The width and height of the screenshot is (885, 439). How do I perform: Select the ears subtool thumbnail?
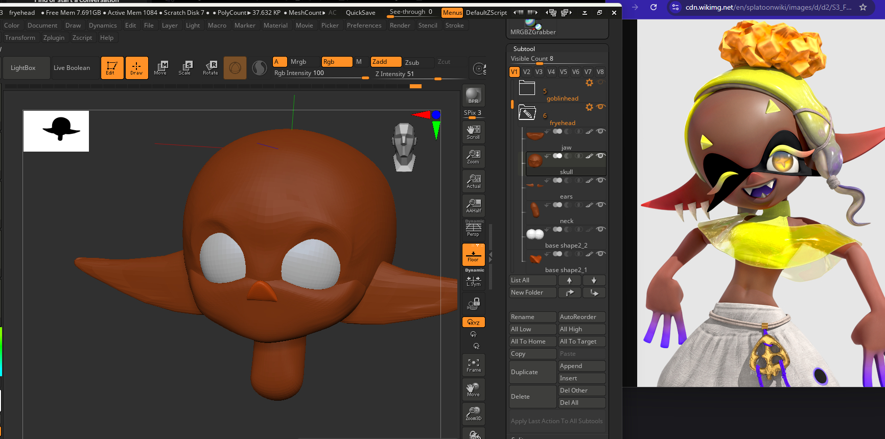point(535,185)
